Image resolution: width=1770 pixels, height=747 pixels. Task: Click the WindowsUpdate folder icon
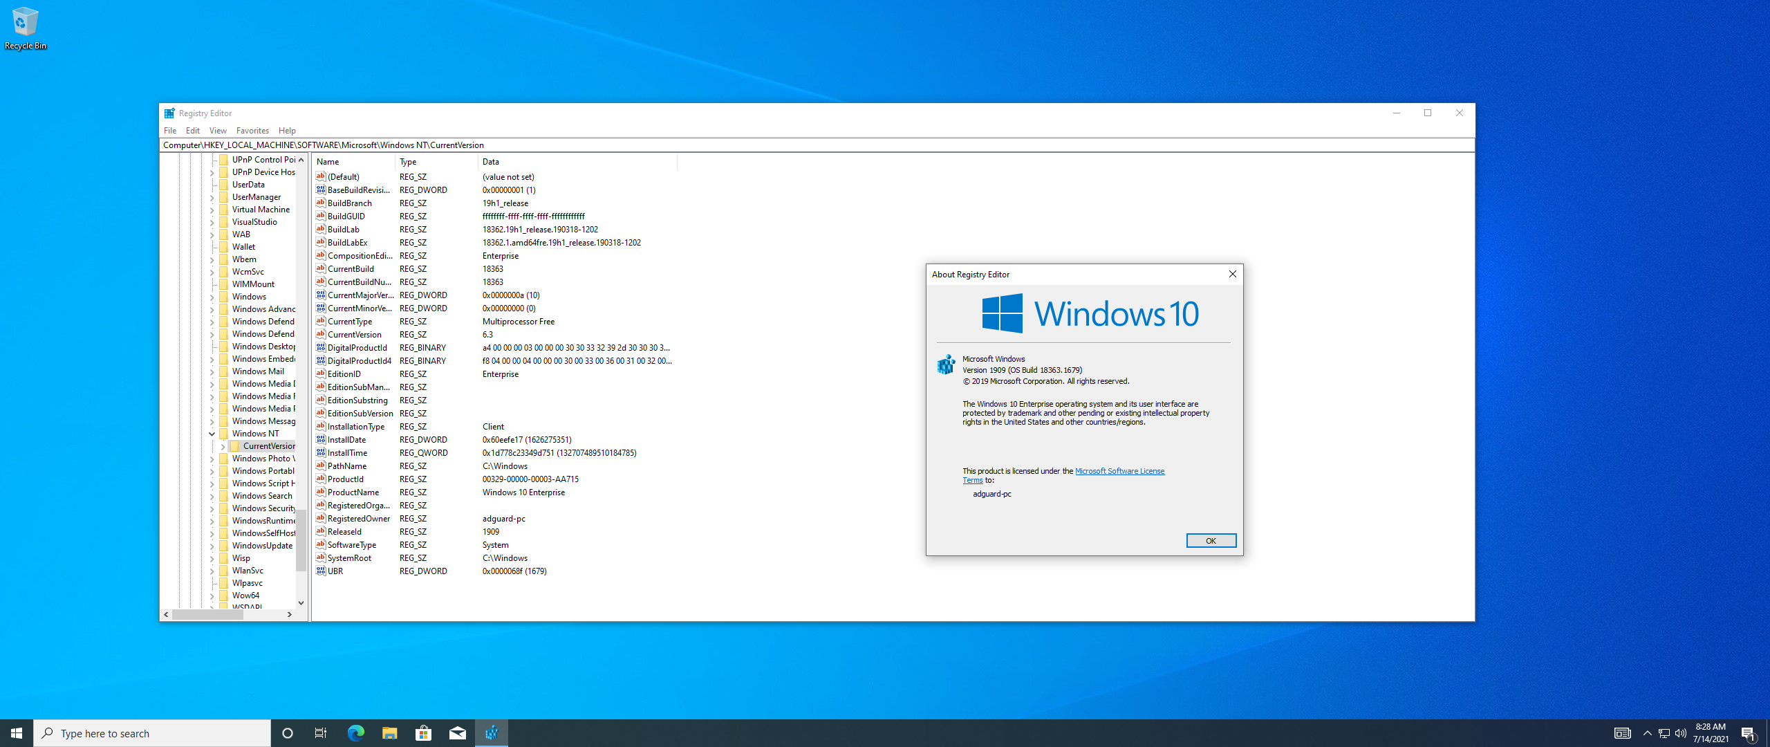224,545
